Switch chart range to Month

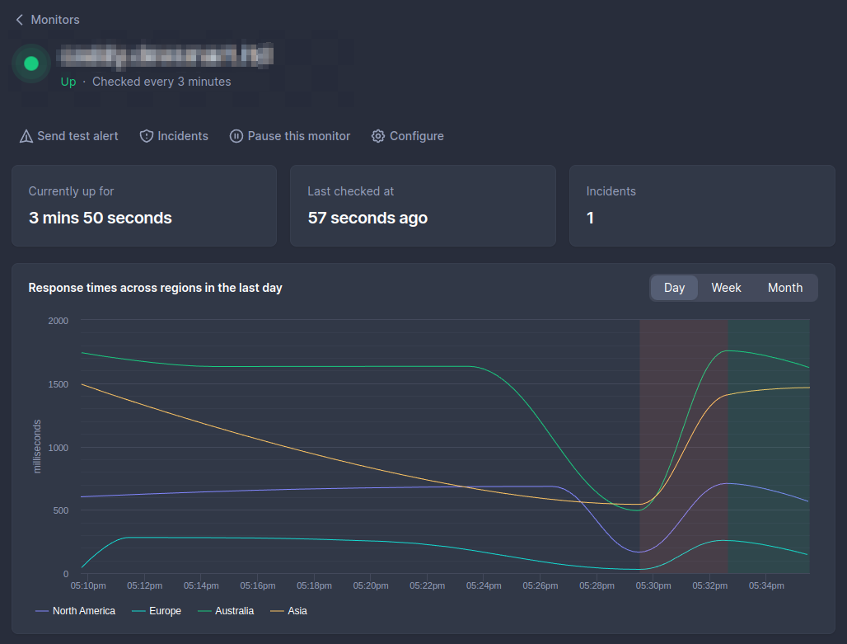pos(785,288)
